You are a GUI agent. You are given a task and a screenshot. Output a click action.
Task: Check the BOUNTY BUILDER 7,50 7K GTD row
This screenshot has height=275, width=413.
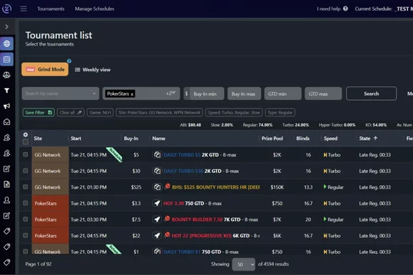pyautogui.click(x=26, y=219)
